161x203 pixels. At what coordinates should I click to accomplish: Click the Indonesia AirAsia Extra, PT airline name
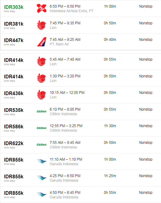pos(72,11)
